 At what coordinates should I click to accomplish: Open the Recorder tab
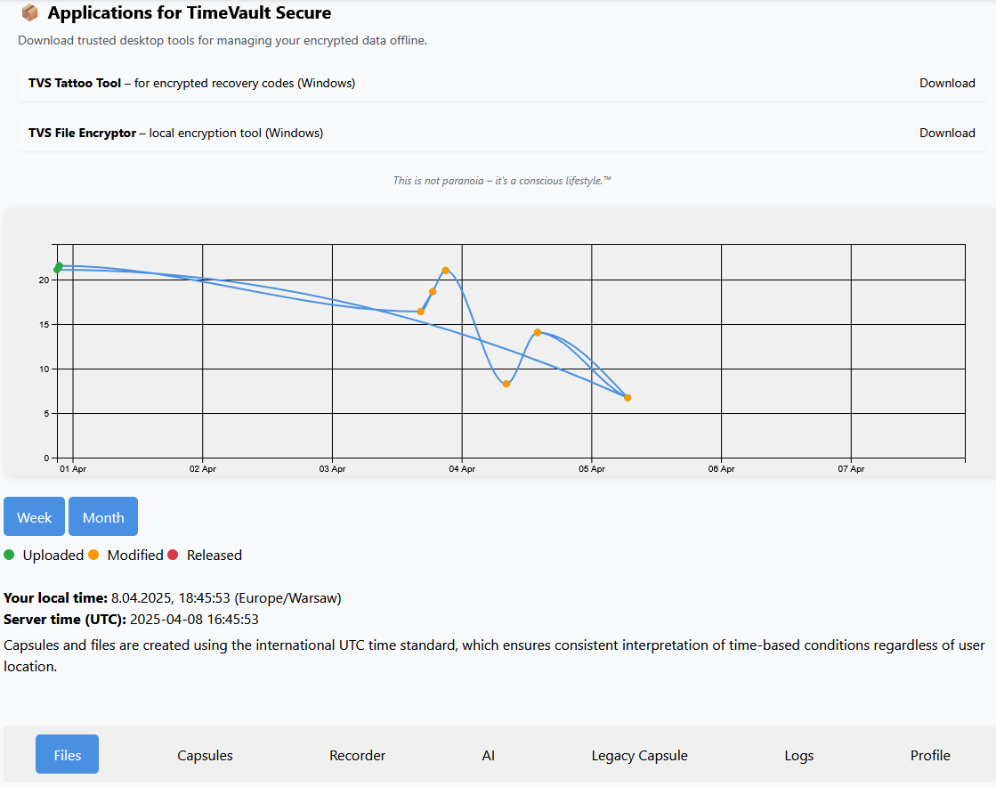point(357,755)
